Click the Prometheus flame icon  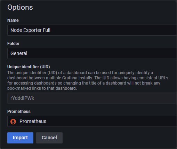[13, 122]
